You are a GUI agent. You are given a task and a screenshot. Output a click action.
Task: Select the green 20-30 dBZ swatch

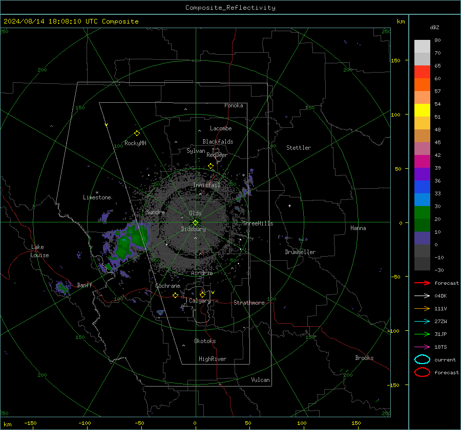point(422,212)
